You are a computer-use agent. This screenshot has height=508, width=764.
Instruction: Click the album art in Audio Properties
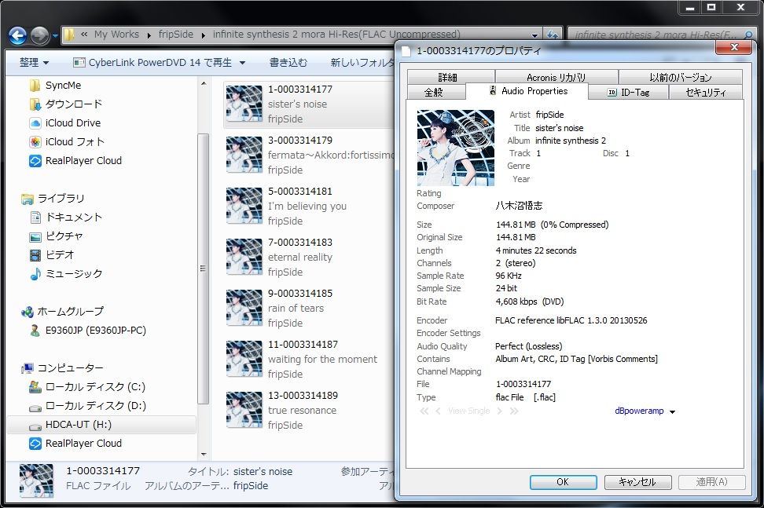tap(456, 148)
